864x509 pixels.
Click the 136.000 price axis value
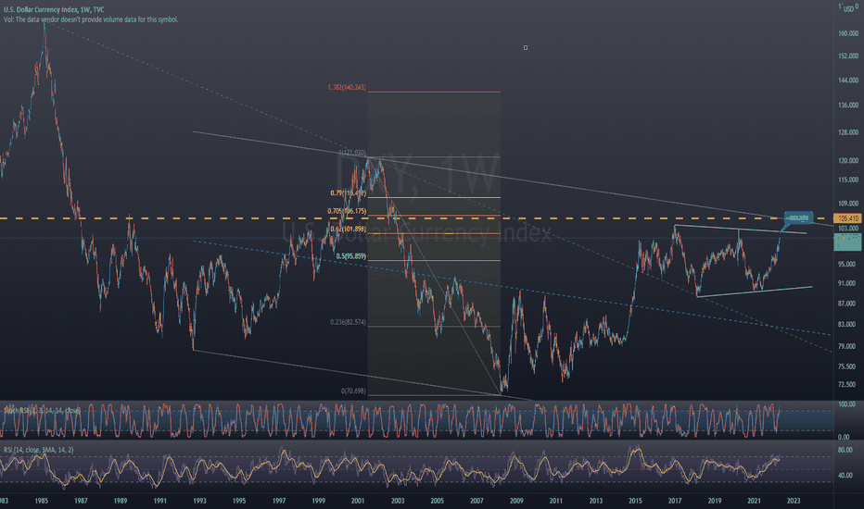[848, 106]
